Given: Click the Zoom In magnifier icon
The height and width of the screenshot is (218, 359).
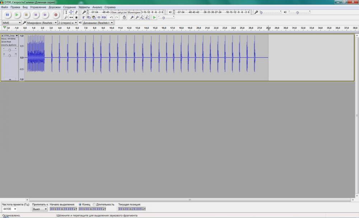Looking at the screenshot, I should [132, 17].
